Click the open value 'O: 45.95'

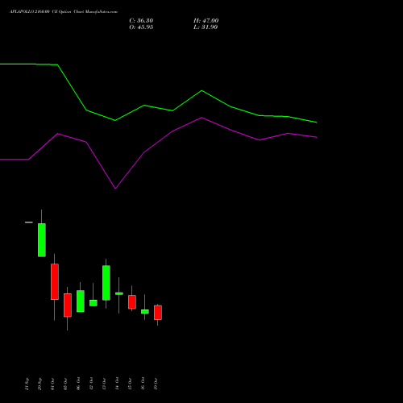[141, 27]
